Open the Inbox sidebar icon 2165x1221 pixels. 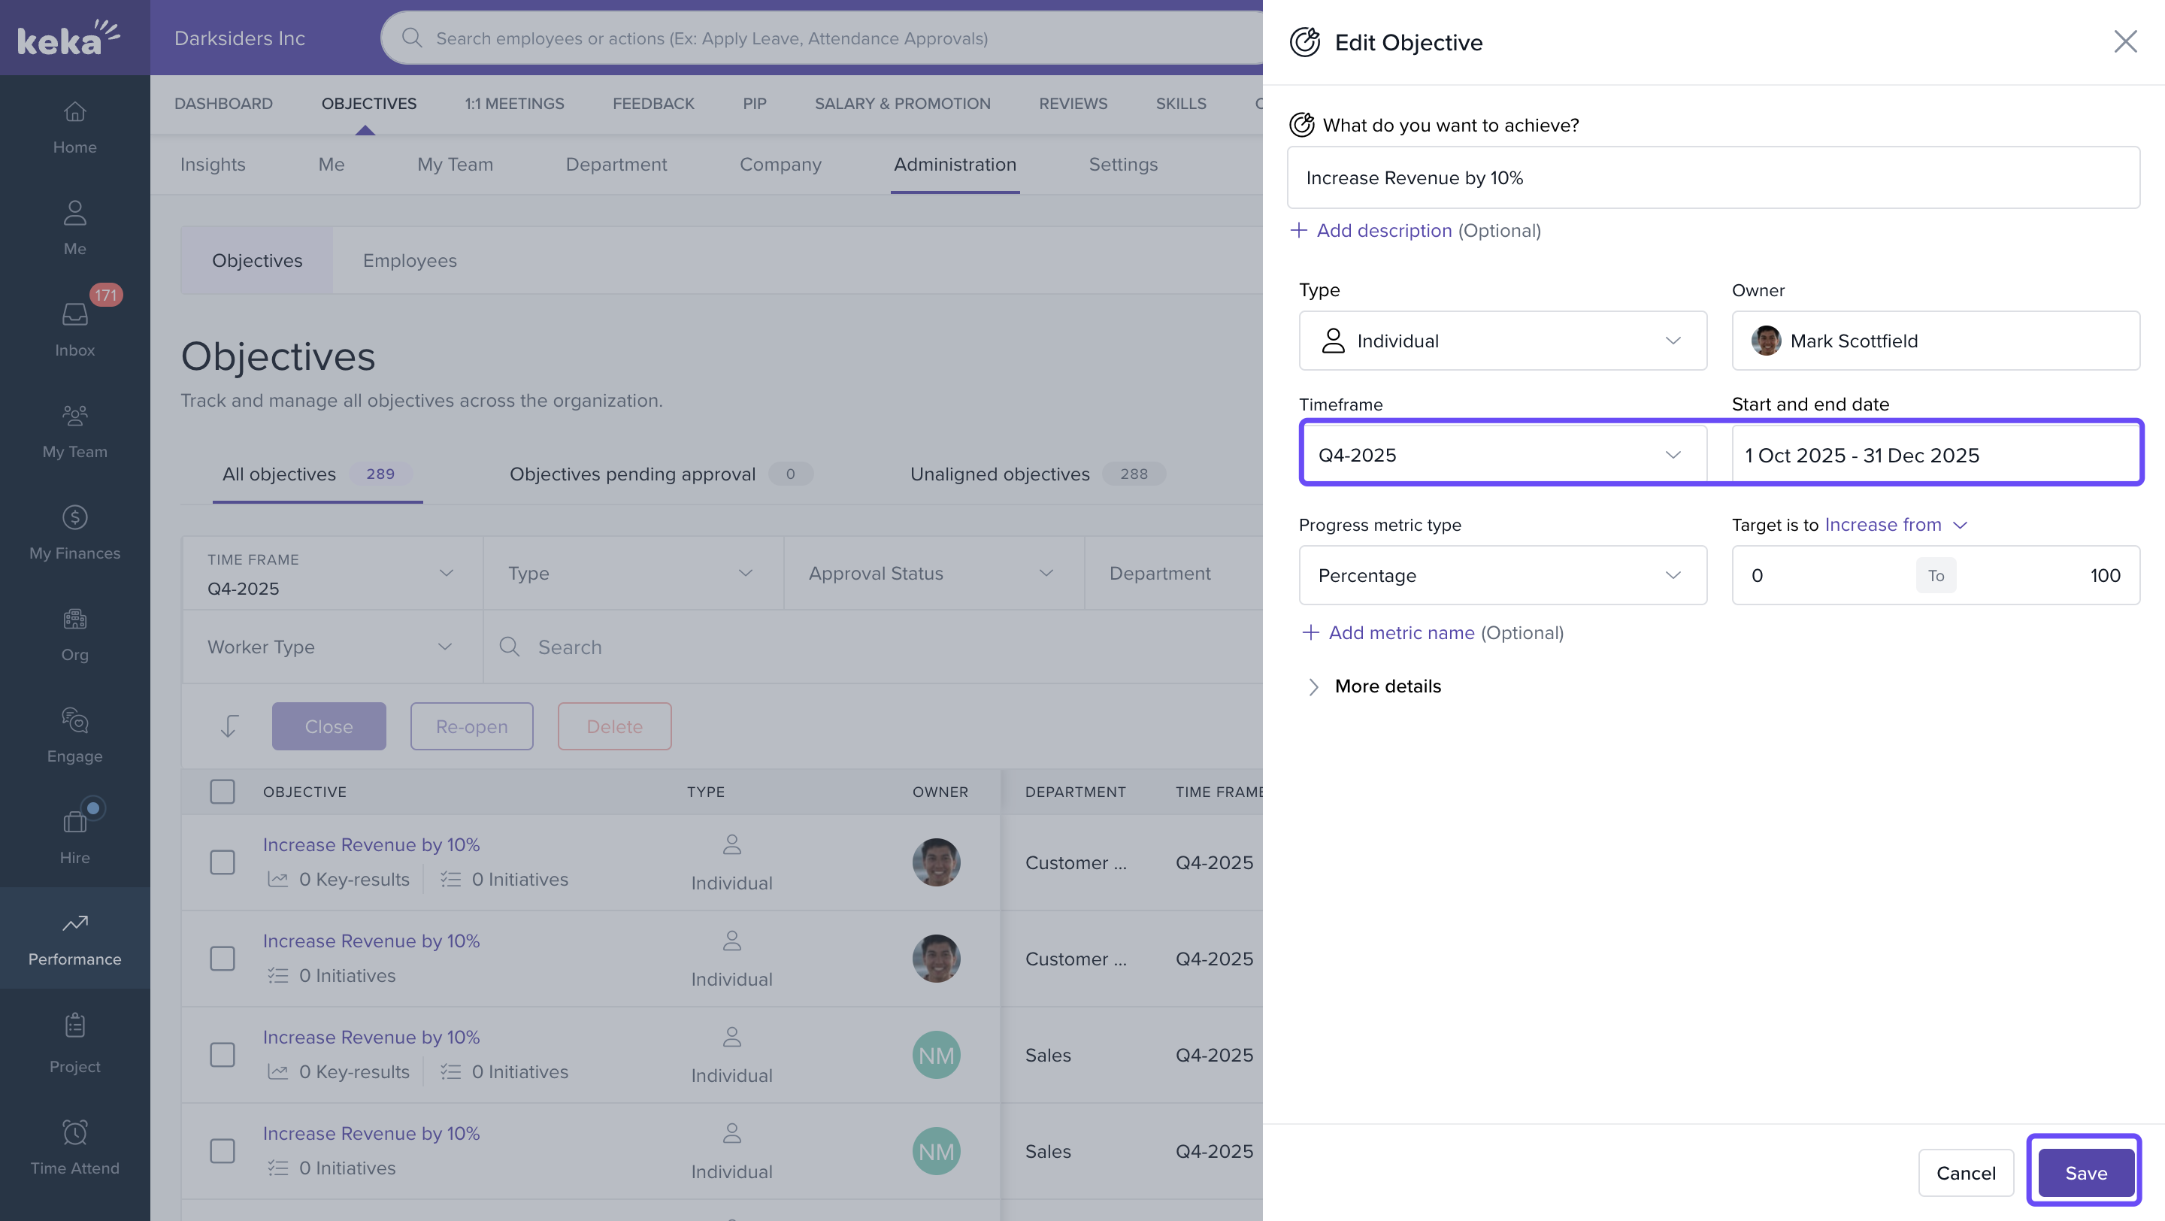tap(75, 315)
